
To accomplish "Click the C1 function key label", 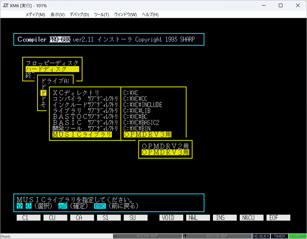I will coord(29,218).
